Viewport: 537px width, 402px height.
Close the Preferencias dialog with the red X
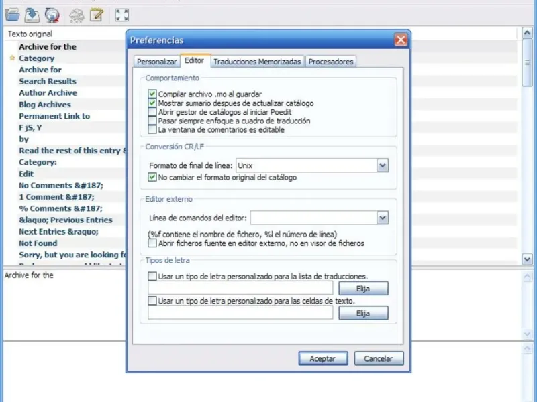click(x=401, y=40)
